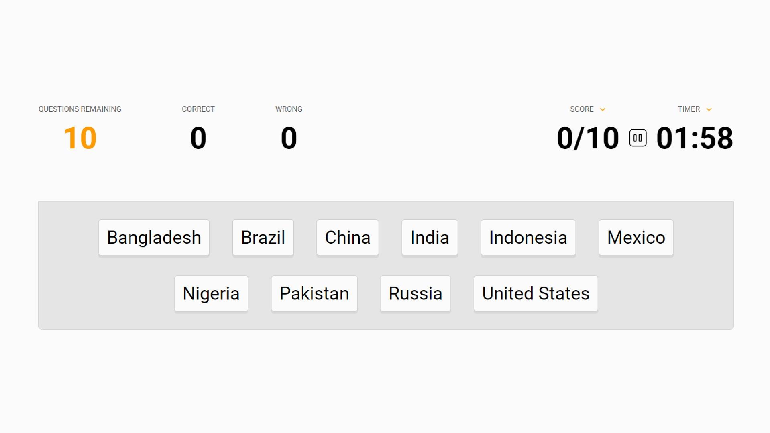Image resolution: width=770 pixels, height=433 pixels.
Task: Pause the quiz timer
Action: tap(637, 138)
